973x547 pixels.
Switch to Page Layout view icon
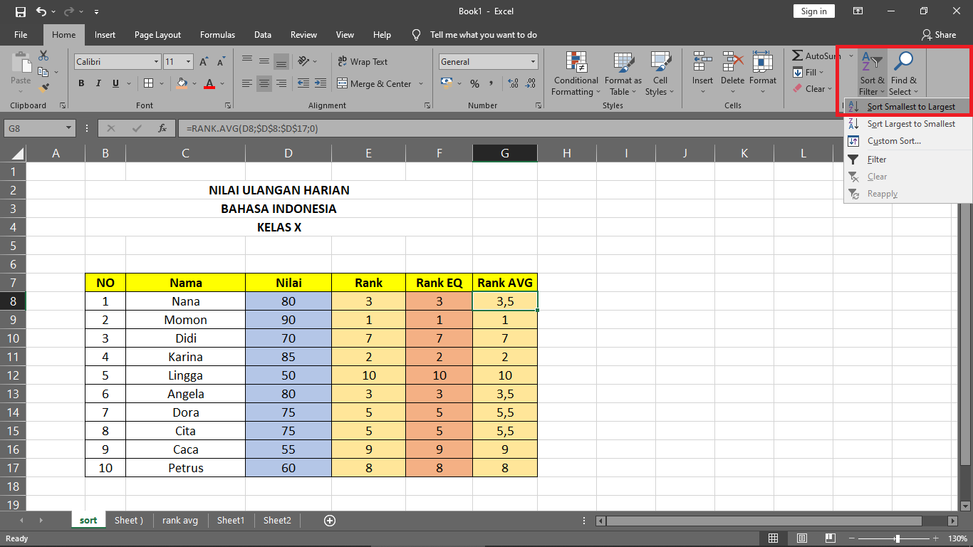(802, 538)
